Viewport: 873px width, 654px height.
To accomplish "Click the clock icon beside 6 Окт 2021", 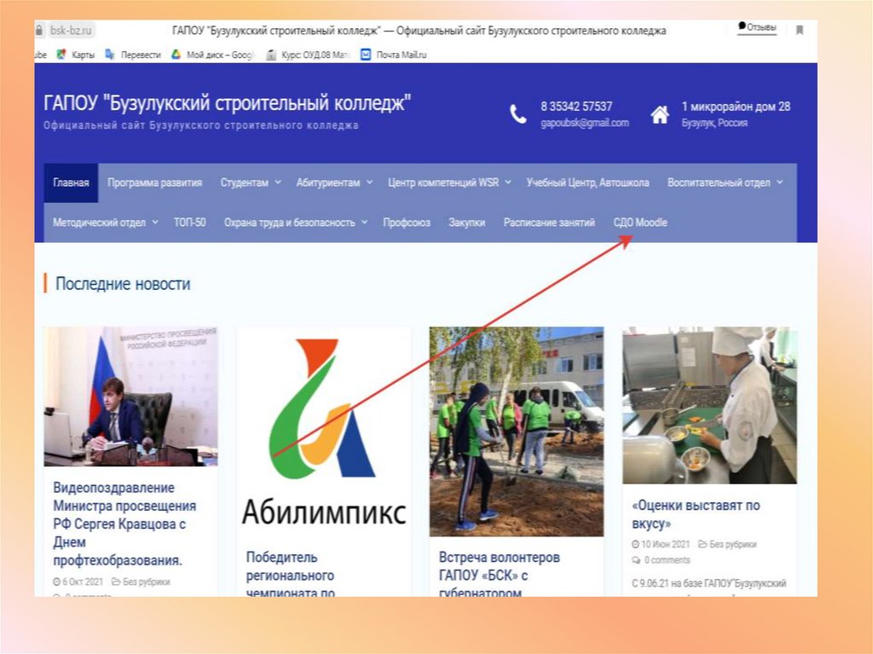I will point(56,582).
